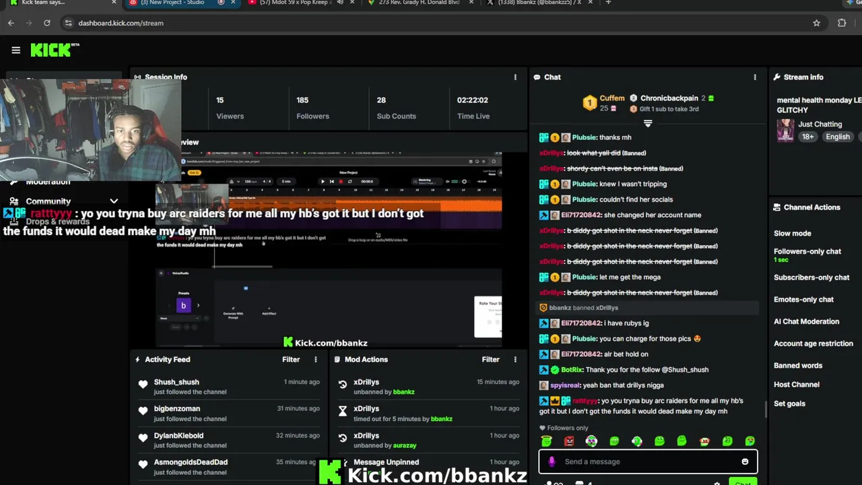Open the hamburger sidebar menu
This screenshot has height=485, width=862.
click(x=16, y=50)
